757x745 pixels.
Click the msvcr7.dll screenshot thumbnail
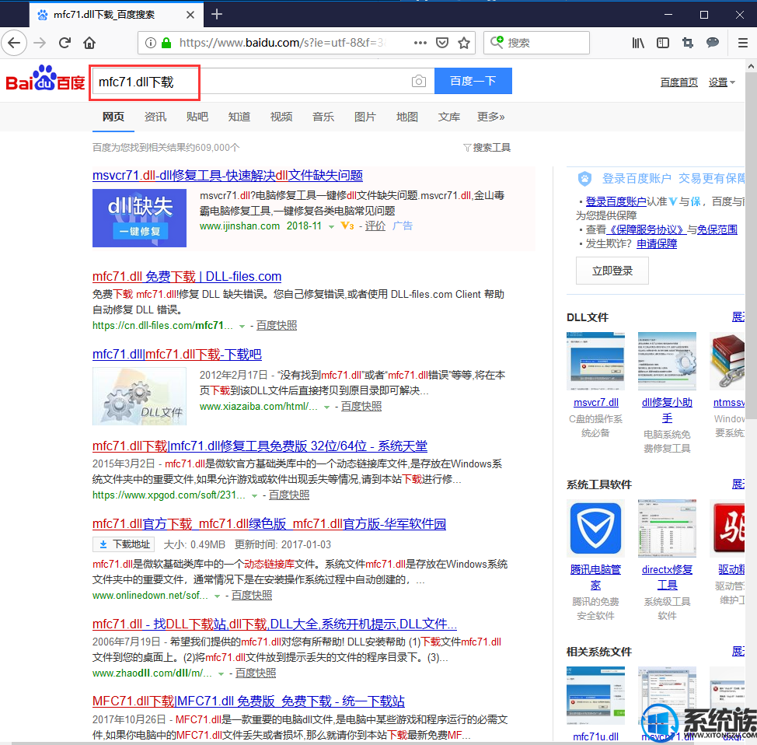[x=595, y=361]
